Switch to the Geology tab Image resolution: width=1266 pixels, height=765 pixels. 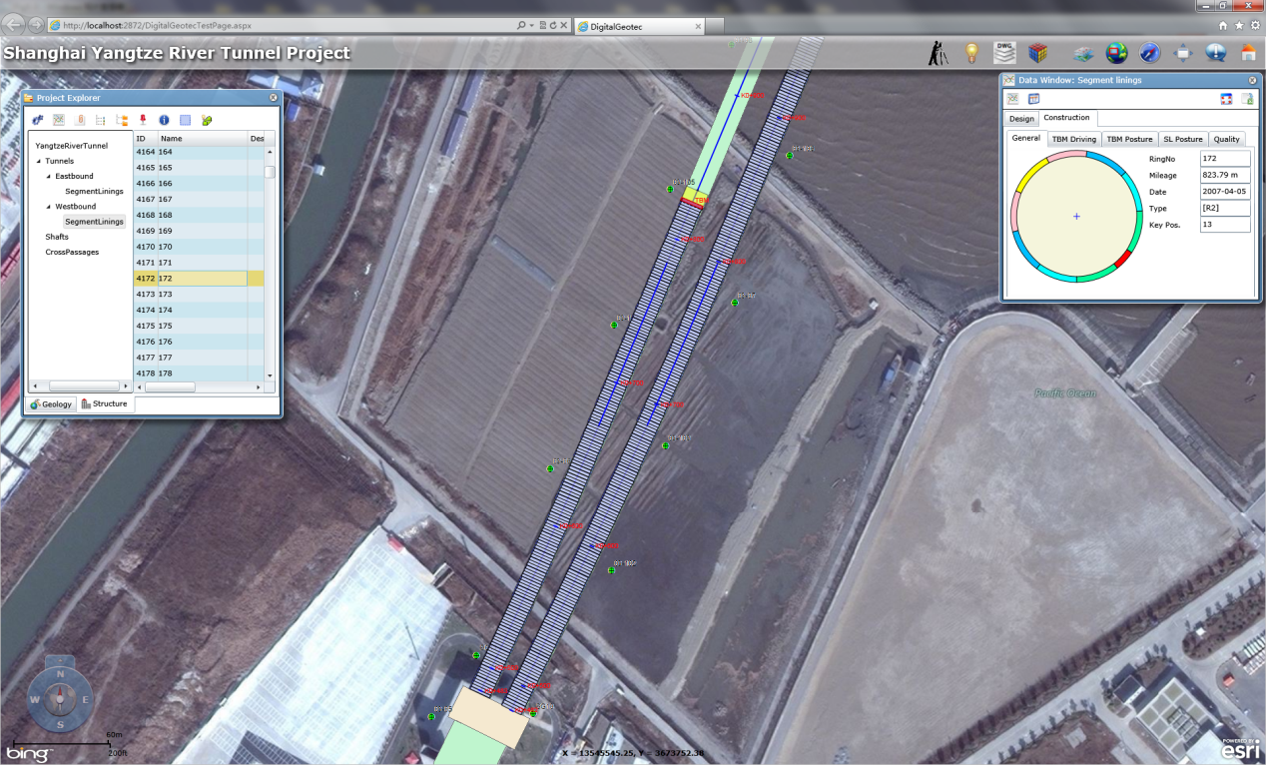tap(50, 403)
